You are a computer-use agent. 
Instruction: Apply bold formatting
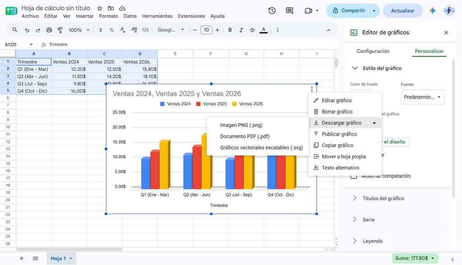230,30
